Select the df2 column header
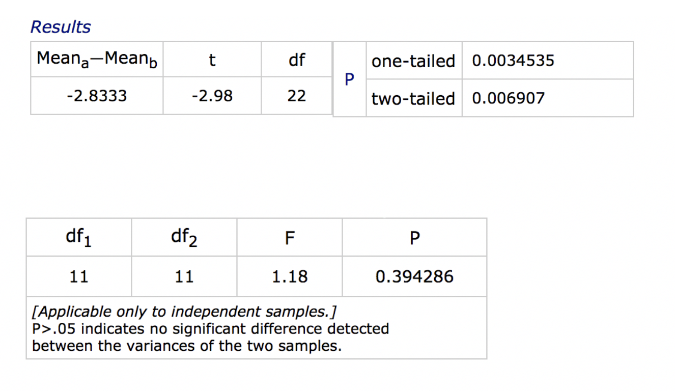Screen dimensions: 675x392 184,237
